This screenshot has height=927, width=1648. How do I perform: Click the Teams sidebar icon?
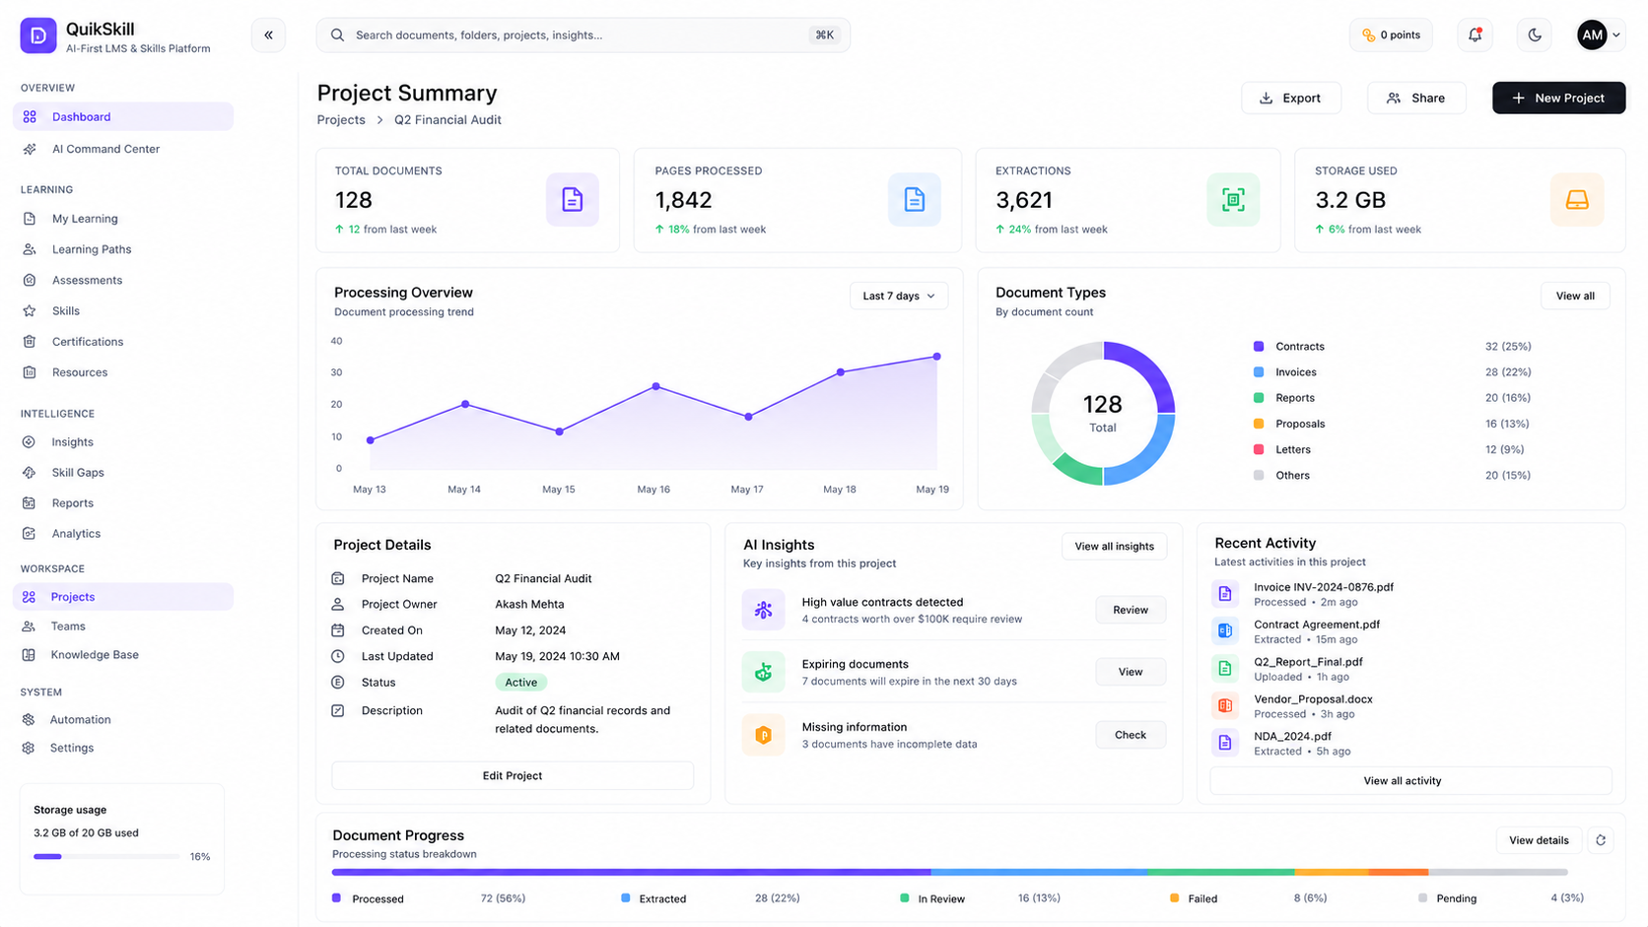(x=30, y=627)
